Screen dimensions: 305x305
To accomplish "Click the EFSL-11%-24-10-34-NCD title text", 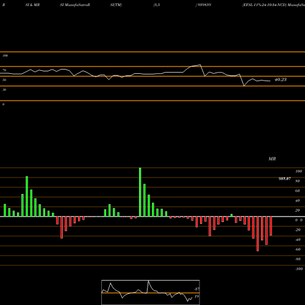I will click(x=265, y=5).
